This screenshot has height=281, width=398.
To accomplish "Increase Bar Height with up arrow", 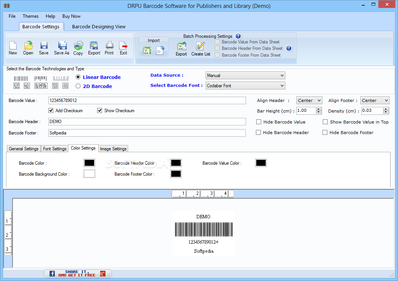I will click(319, 109).
